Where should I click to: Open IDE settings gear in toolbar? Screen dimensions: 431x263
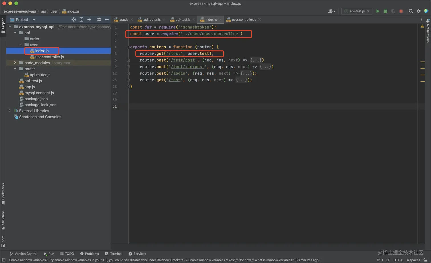click(x=419, y=11)
